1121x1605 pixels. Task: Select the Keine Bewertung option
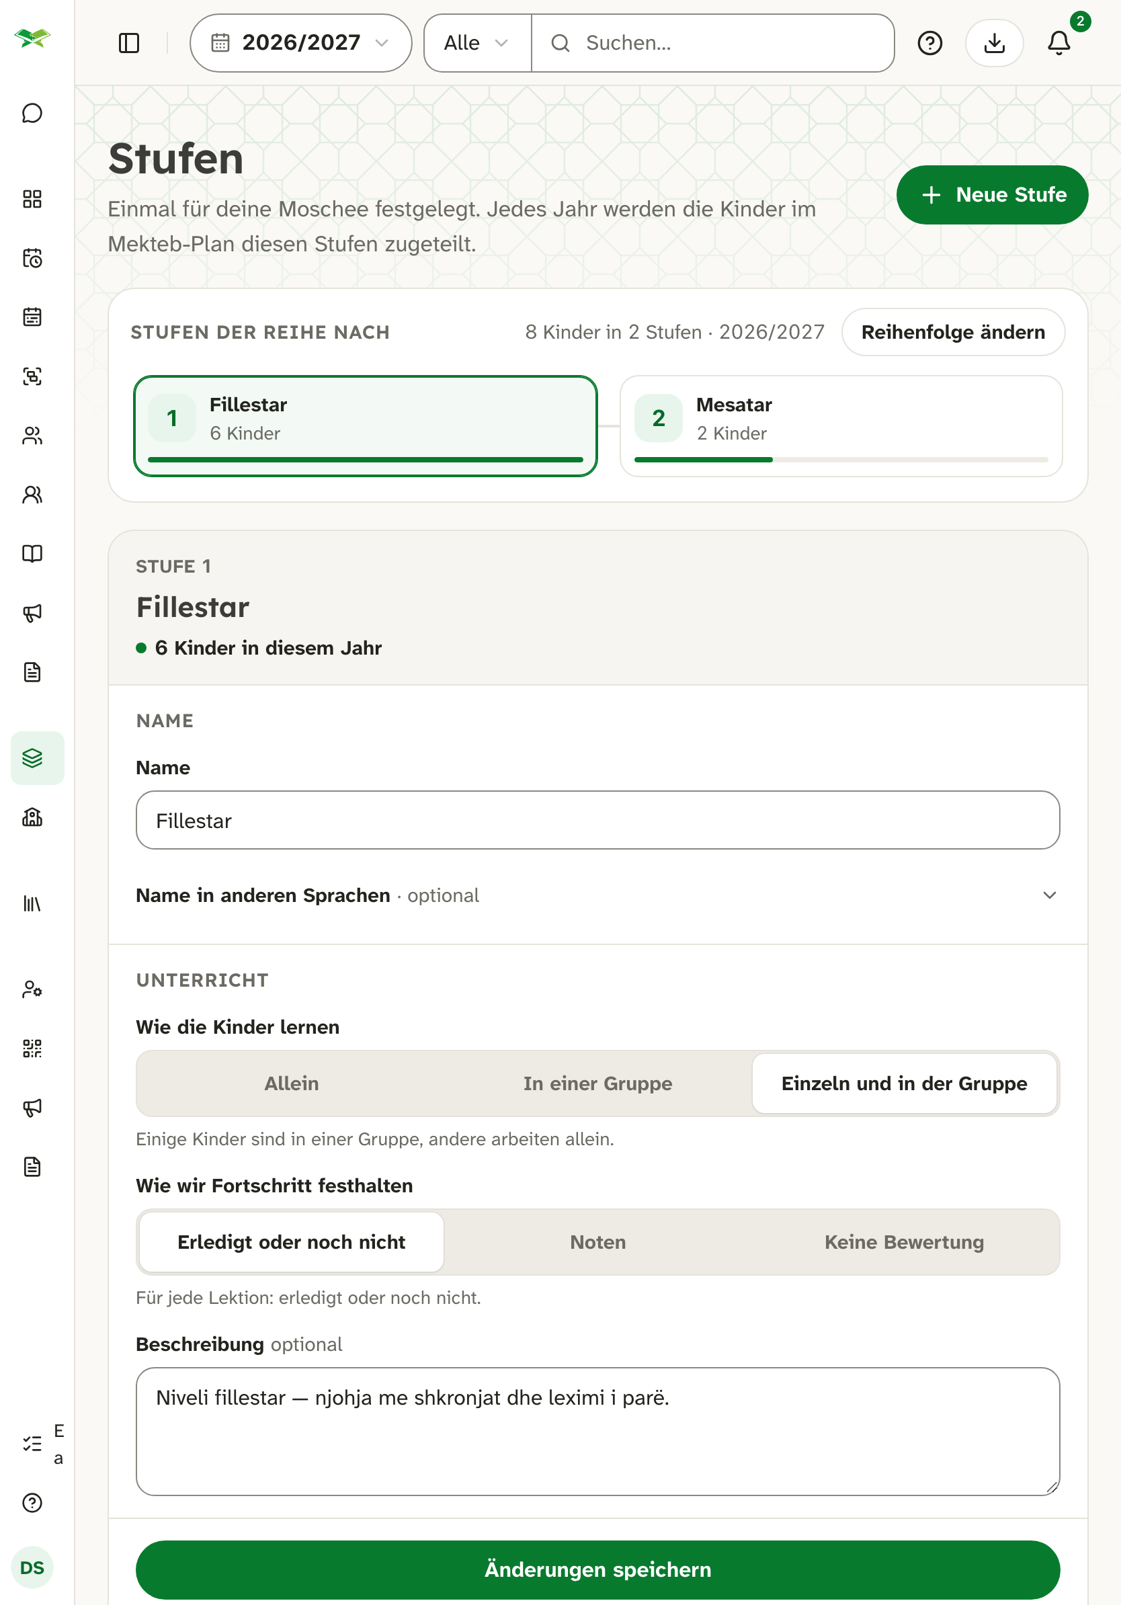(x=905, y=1242)
